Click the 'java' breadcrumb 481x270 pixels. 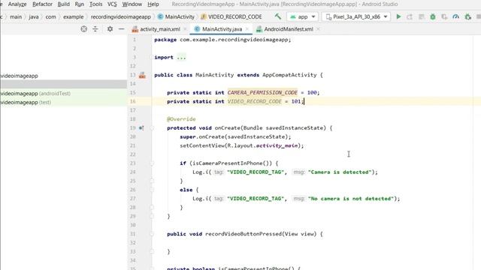(34, 16)
